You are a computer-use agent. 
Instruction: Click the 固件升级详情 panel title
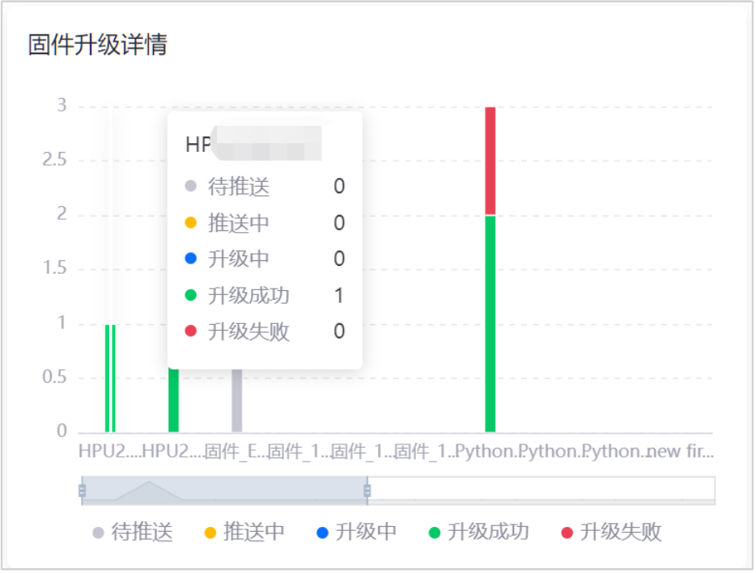click(x=97, y=44)
